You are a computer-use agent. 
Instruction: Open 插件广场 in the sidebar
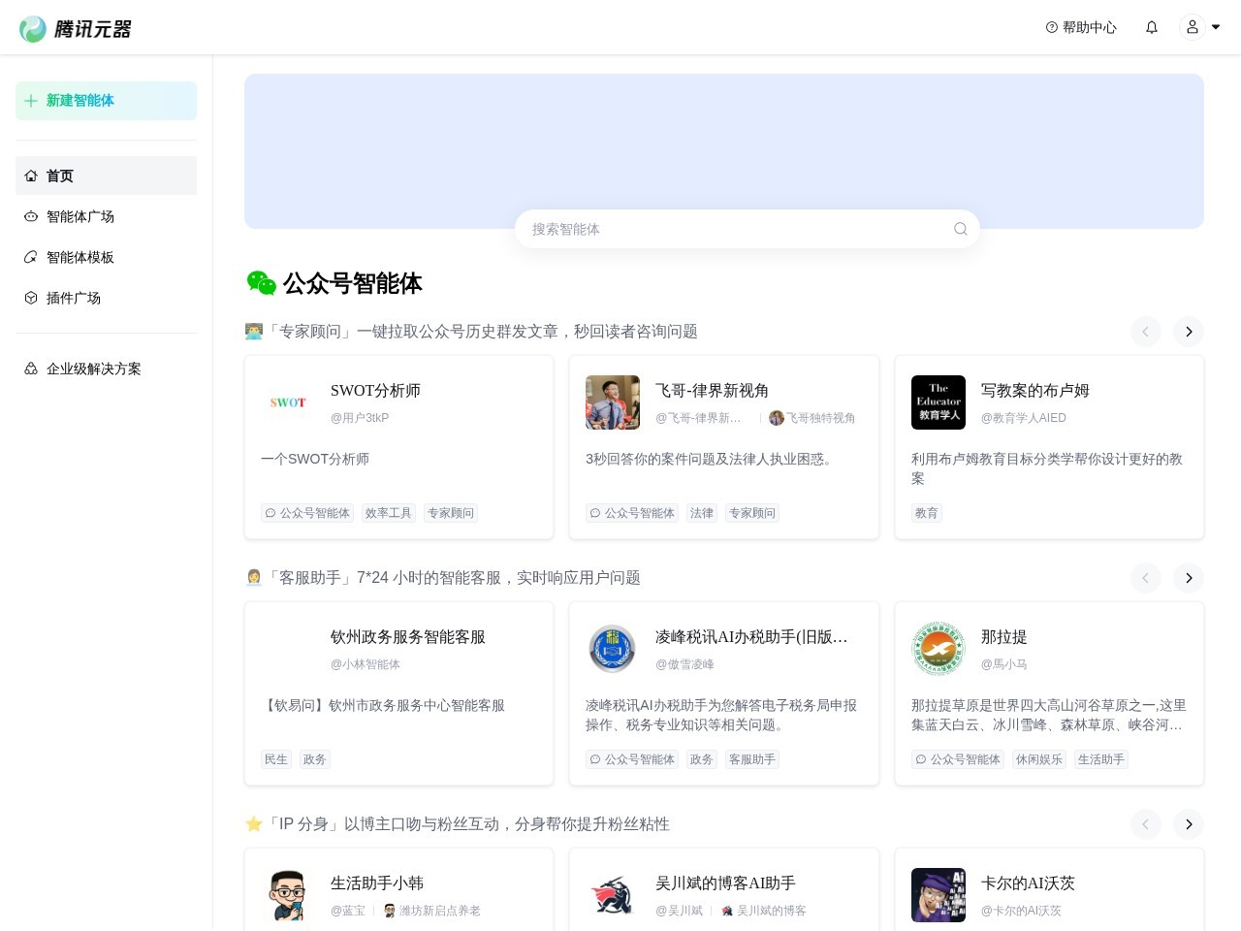pos(106,298)
